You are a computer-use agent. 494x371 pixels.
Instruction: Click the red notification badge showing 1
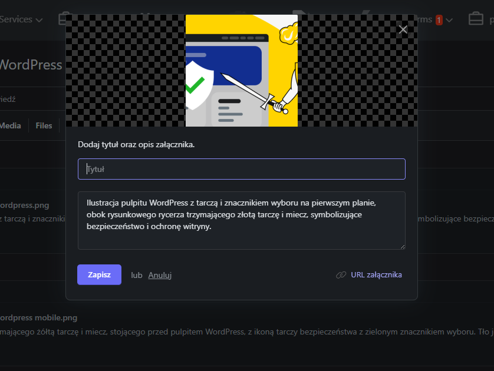[x=439, y=20]
